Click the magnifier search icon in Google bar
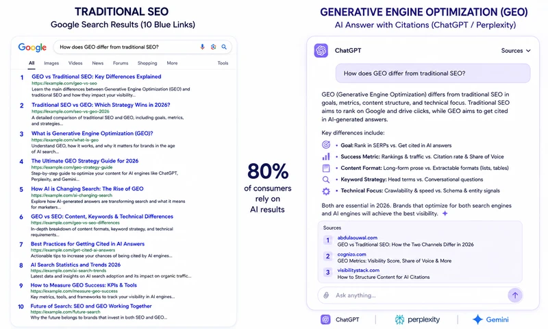This screenshot has width=548, height=329. (x=224, y=47)
